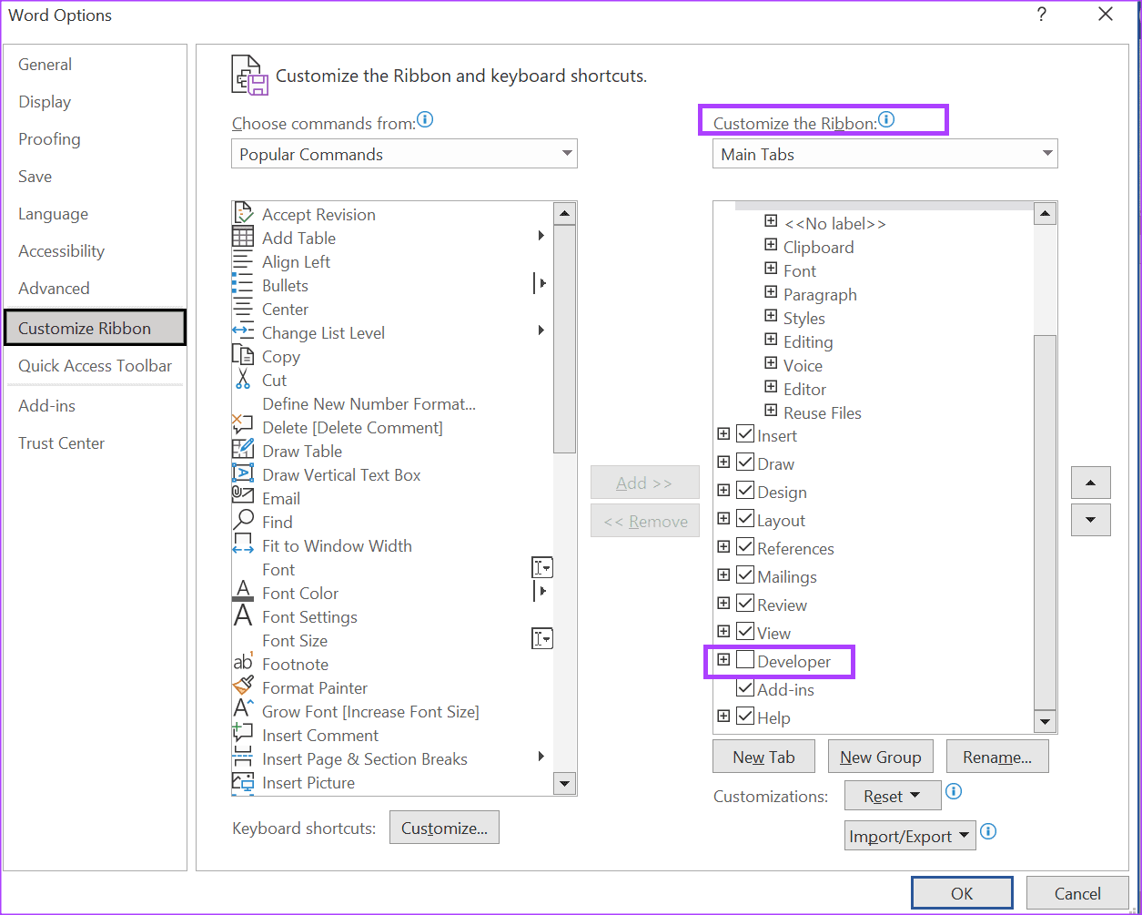1142x915 pixels.
Task: Click the Draw Vertical Text Box icon
Action: (243, 474)
